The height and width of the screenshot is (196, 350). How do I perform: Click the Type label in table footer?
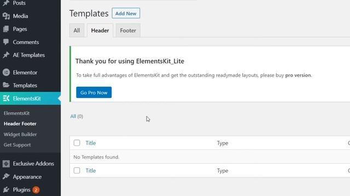point(223,170)
